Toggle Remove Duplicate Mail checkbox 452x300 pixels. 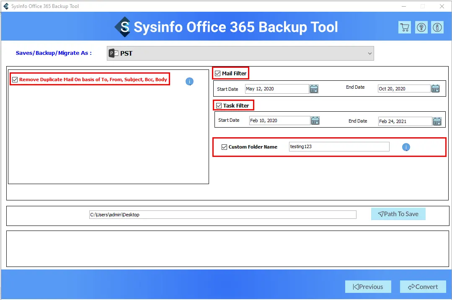[15, 79]
